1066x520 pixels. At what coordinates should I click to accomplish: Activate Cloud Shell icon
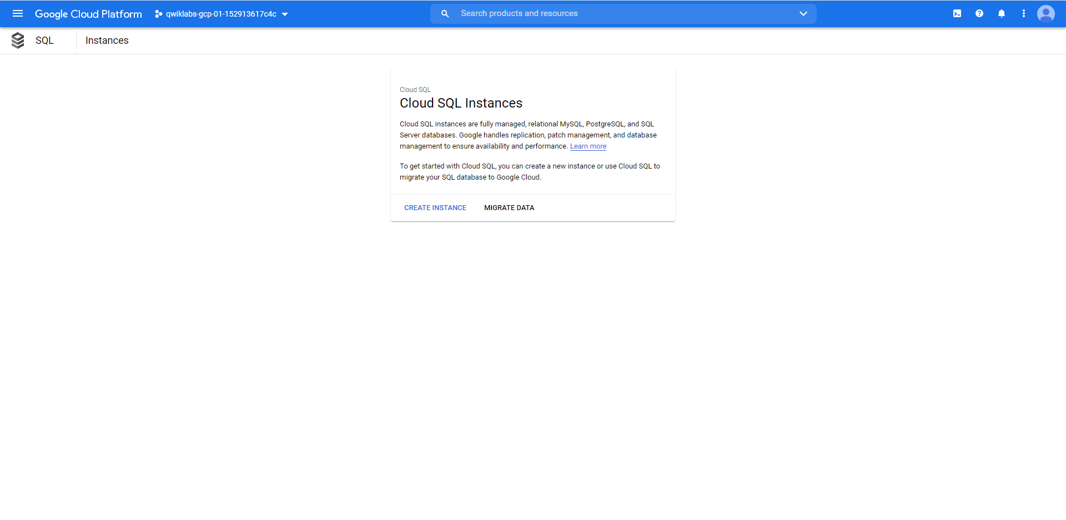click(x=957, y=14)
